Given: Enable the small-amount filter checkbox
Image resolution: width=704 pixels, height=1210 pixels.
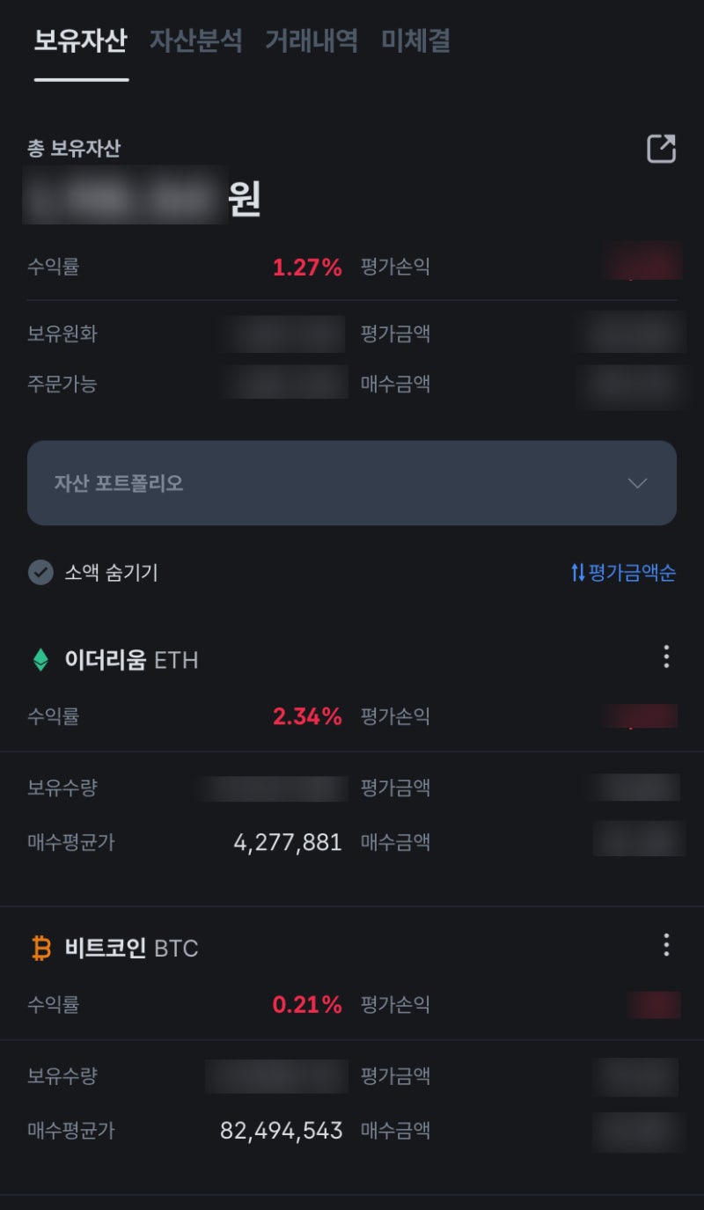Looking at the screenshot, I should [x=40, y=572].
